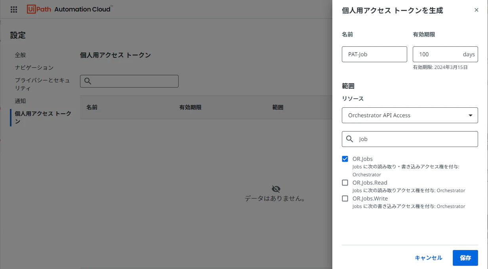Click the token list search box
The height and width of the screenshot is (269, 488).
(x=129, y=81)
